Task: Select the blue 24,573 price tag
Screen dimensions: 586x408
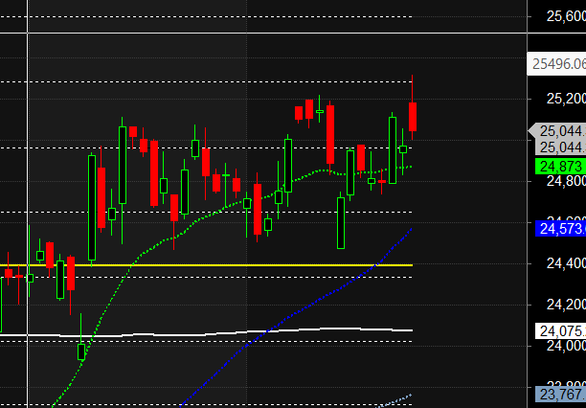Action: [560, 229]
